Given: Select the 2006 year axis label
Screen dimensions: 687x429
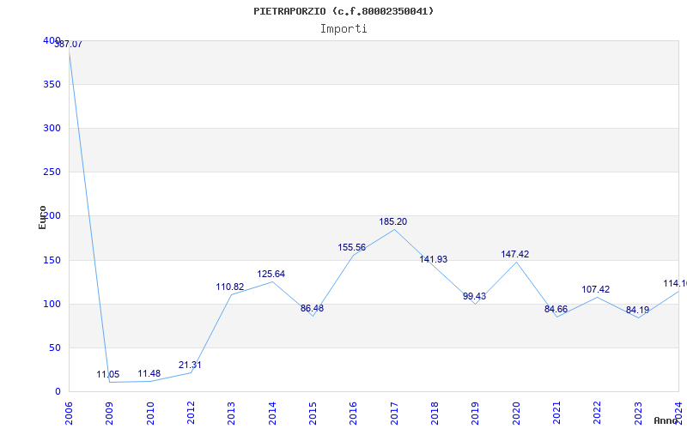Looking at the screenshot, I should [69, 410].
